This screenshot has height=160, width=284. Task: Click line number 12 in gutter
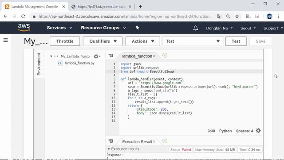click(x=114, y=105)
